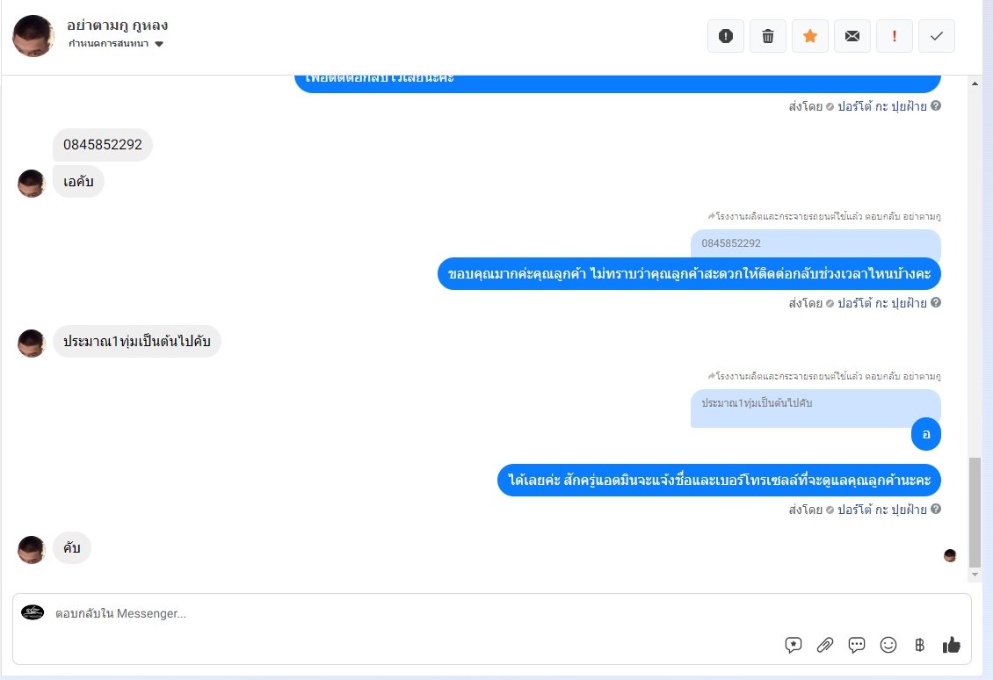Toggle the orange star follow-up flag
This screenshot has width=993, height=680.
point(810,36)
